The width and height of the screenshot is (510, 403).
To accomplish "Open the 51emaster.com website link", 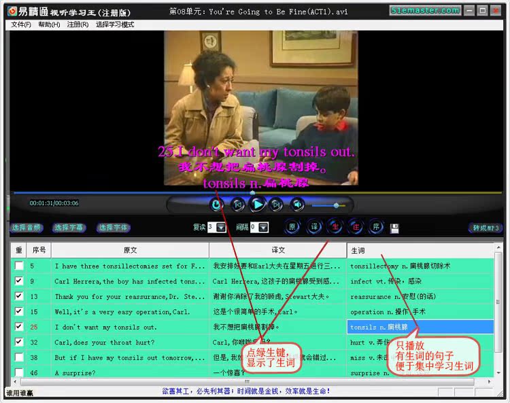I will tap(425, 10).
